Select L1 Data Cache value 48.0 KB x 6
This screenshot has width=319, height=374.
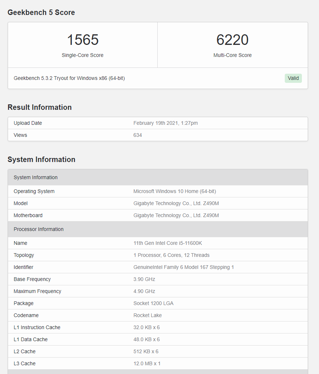click(146, 339)
